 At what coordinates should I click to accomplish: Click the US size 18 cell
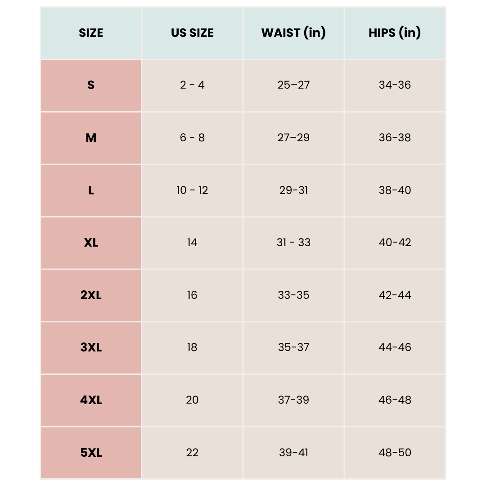(x=192, y=347)
